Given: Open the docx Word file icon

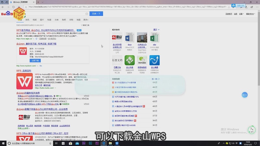Looking at the screenshot, I should coord(129,38).
